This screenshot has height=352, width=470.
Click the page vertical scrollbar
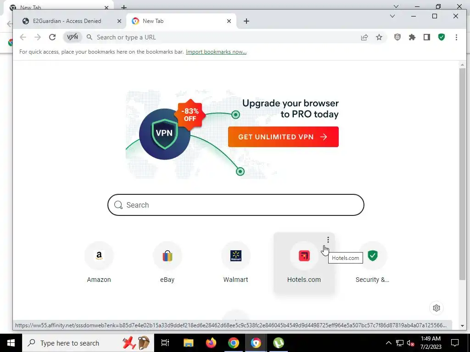tap(462, 174)
